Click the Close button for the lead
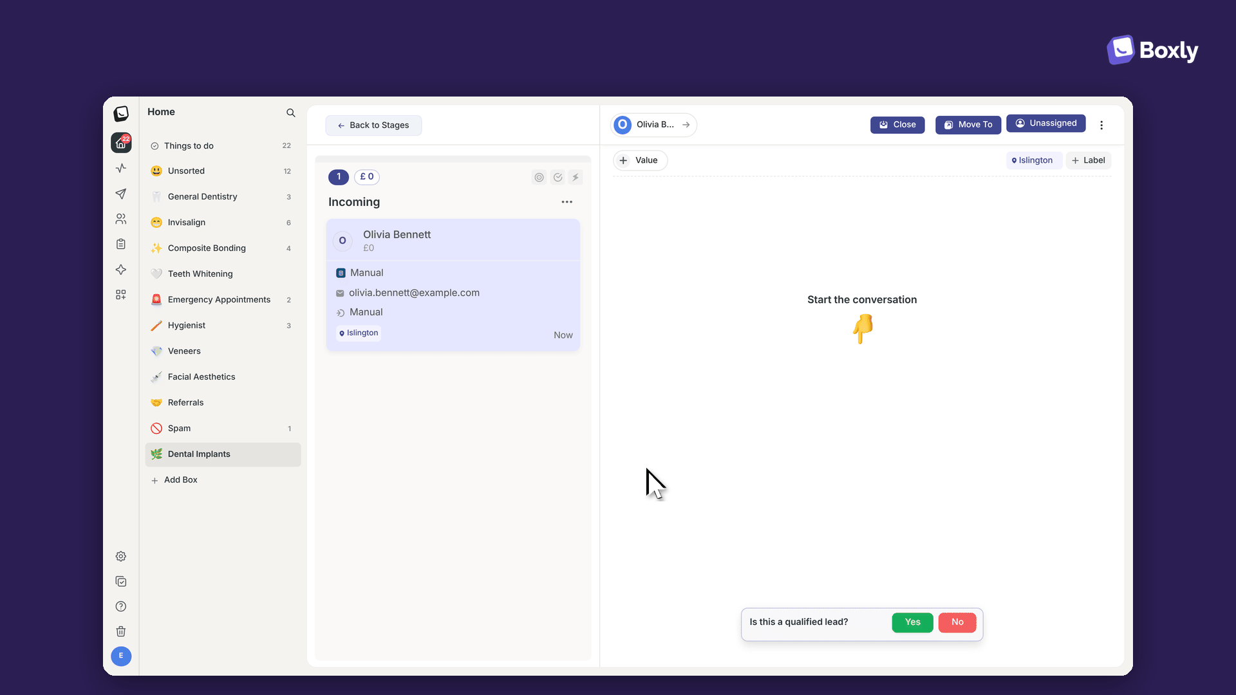This screenshot has height=695, width=1236. pyautogui.click(x=897, y=125)
